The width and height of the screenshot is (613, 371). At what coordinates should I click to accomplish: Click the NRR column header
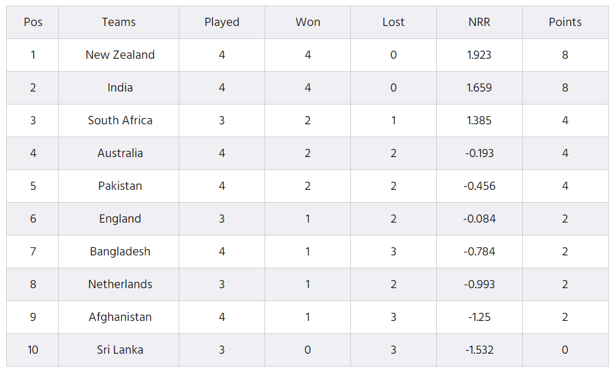coord(480,22)
